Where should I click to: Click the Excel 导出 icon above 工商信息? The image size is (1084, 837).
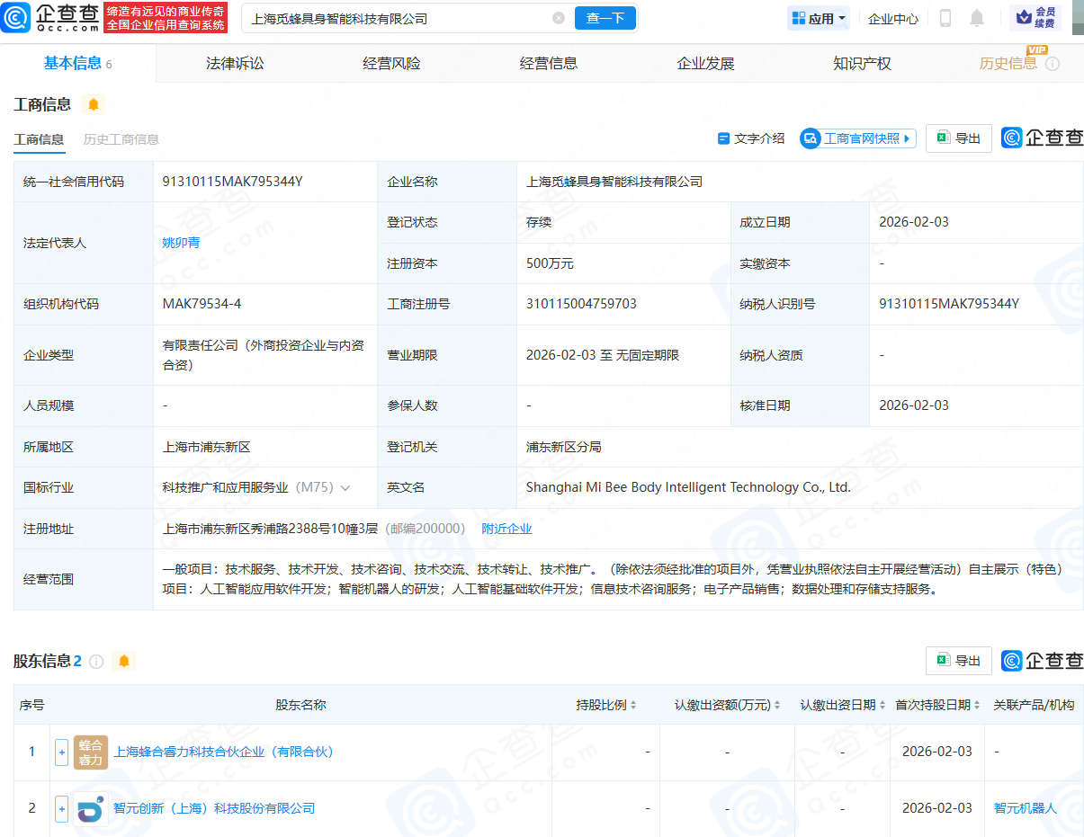click(x=942, y=138)
